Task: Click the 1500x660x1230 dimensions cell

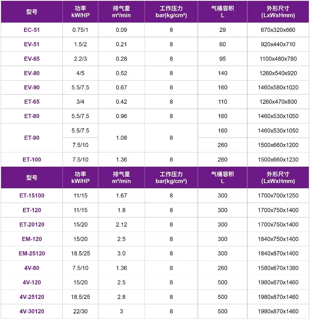Action: [278, 159]
